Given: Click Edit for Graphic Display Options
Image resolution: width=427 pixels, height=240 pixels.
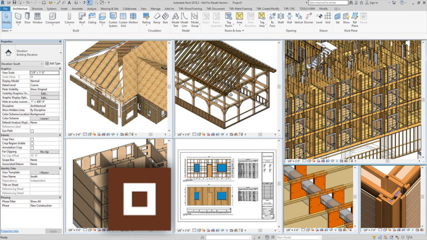Looking at the screenshot, I should (x=44, y=97).
